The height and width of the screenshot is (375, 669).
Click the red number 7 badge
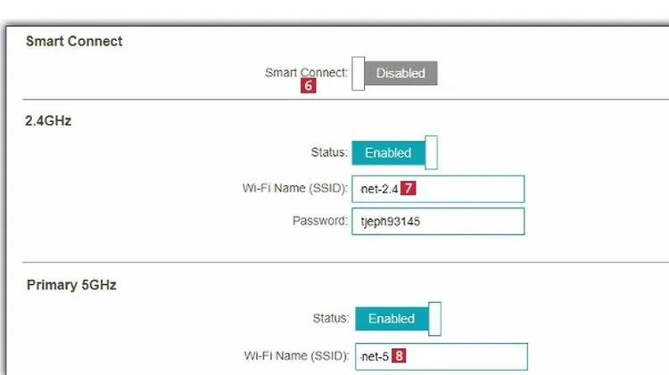tap(409, 188)
